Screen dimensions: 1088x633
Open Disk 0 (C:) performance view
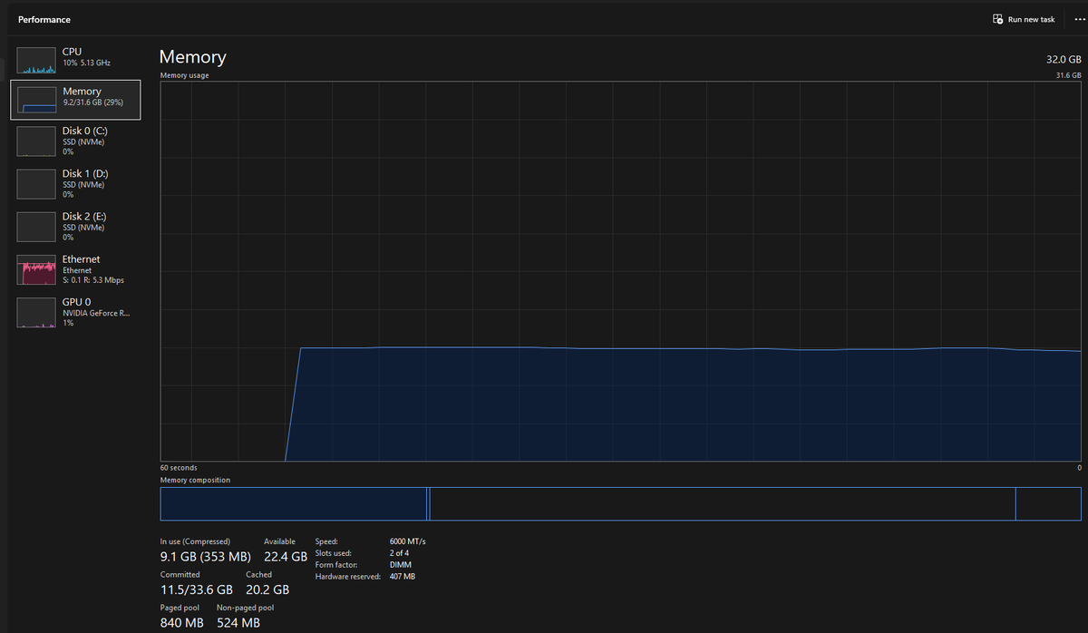coord(75,141)
